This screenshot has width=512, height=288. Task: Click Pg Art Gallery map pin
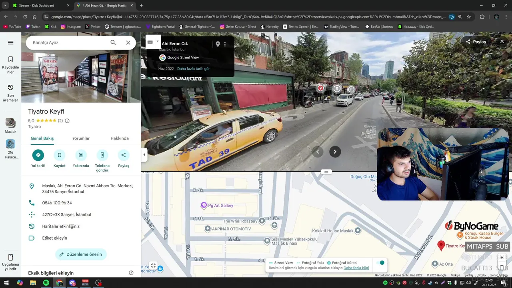[x=204, y=205]
